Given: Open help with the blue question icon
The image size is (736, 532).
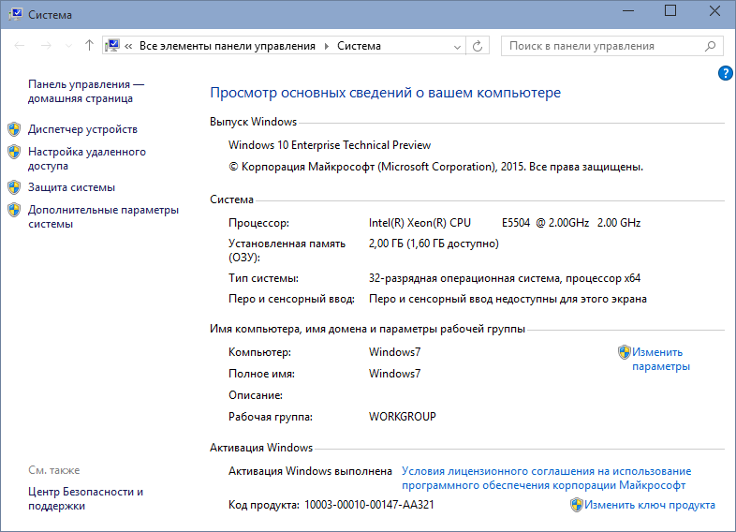Looking at the screenshot, I should (x=725, y=73).
